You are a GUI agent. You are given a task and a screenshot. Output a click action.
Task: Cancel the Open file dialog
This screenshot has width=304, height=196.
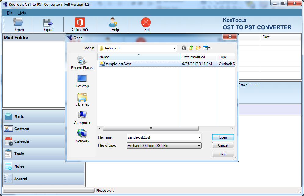(x=223, y=145)
